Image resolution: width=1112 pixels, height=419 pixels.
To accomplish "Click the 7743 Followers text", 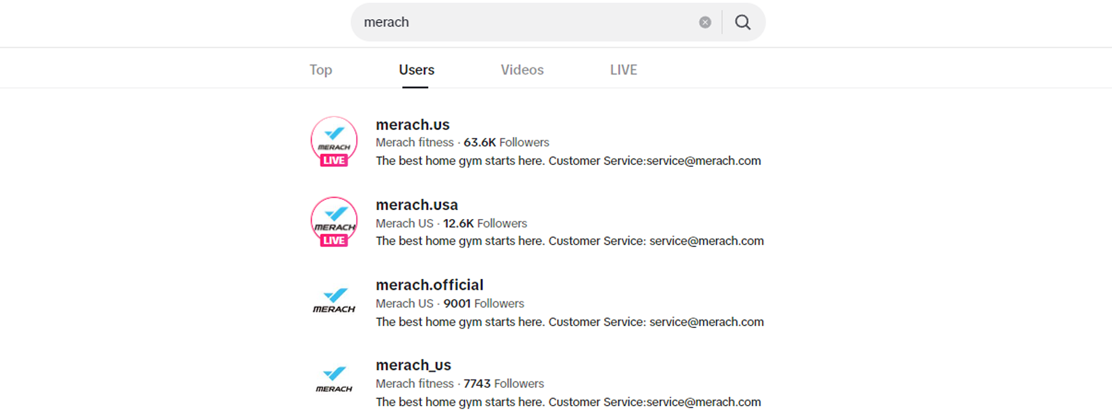I will 503,384.
